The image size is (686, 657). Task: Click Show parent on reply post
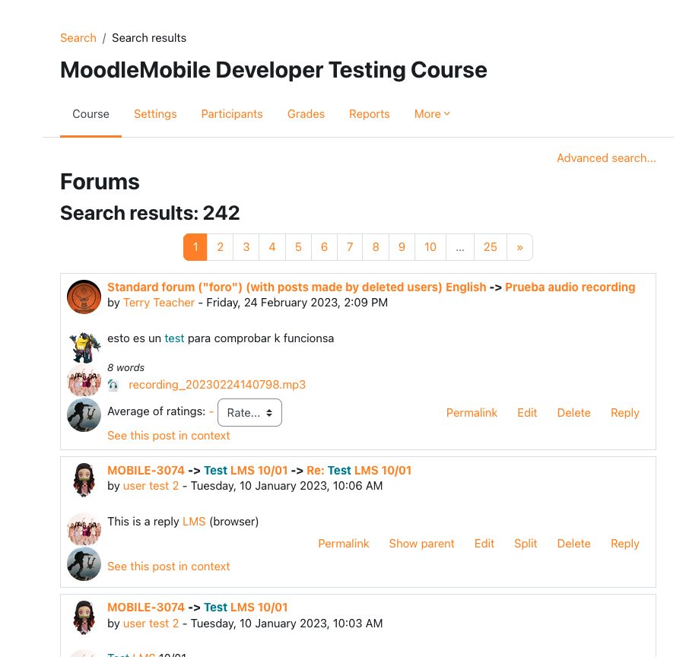point(422,544)
